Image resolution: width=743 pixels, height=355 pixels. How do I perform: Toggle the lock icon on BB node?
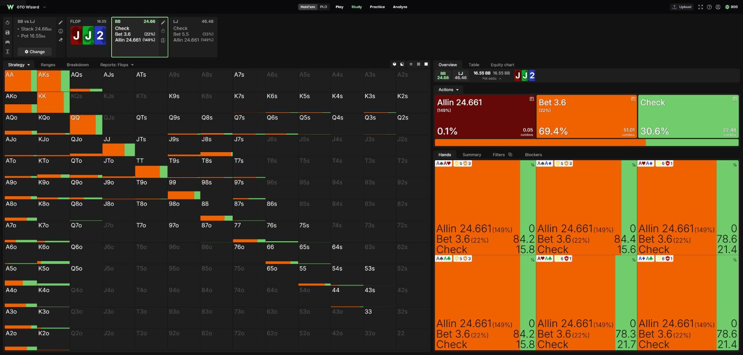tap(163, 31)
